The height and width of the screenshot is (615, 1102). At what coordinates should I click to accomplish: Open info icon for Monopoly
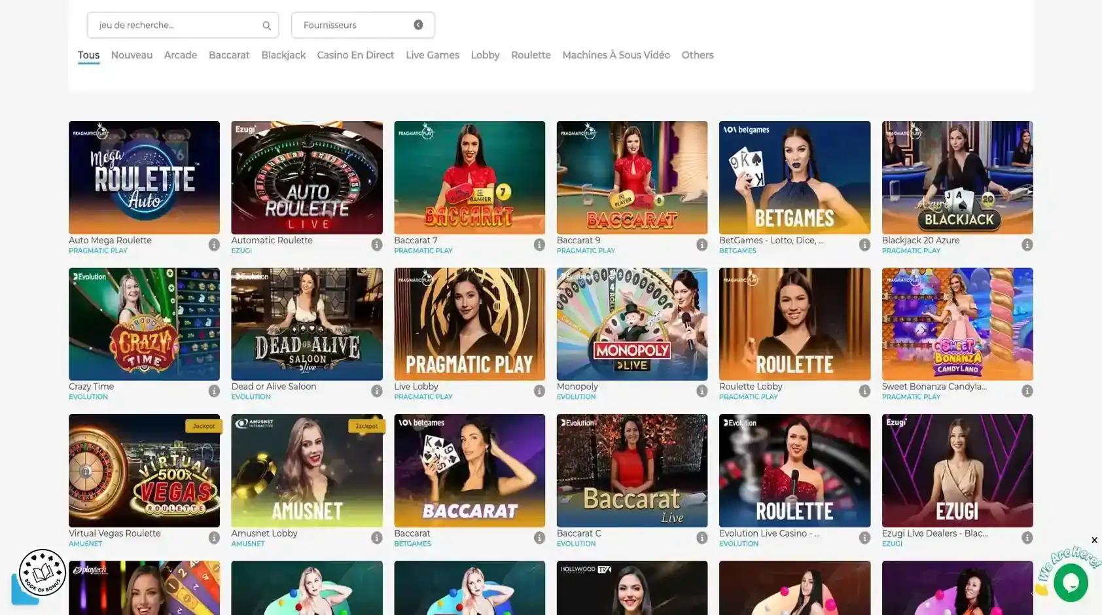702,391
